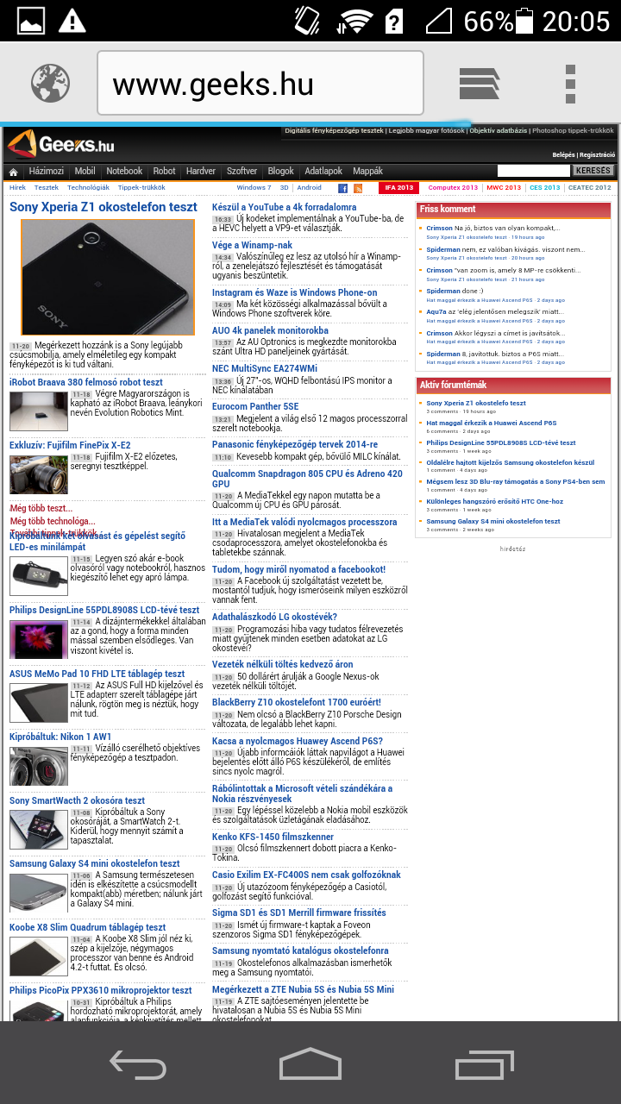
Task: Open the Android topic link
Action: pyautogui.click(x=309, y=188)
